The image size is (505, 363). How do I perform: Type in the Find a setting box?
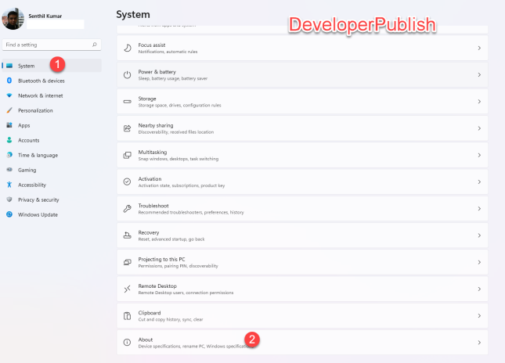45,45
